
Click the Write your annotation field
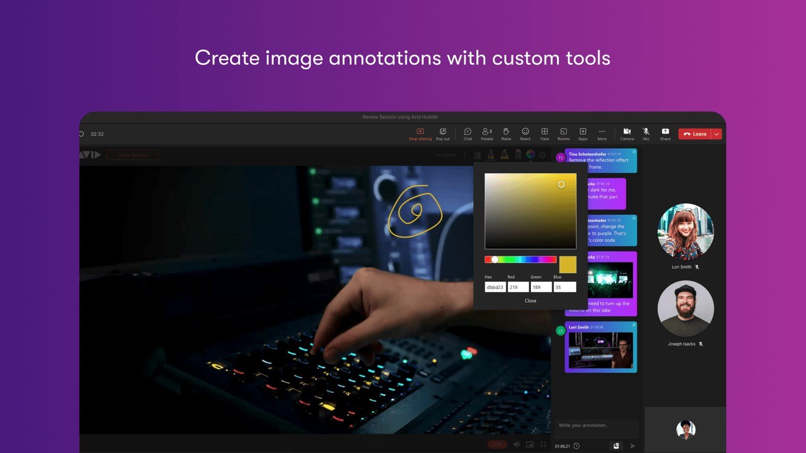pos(596,426)
